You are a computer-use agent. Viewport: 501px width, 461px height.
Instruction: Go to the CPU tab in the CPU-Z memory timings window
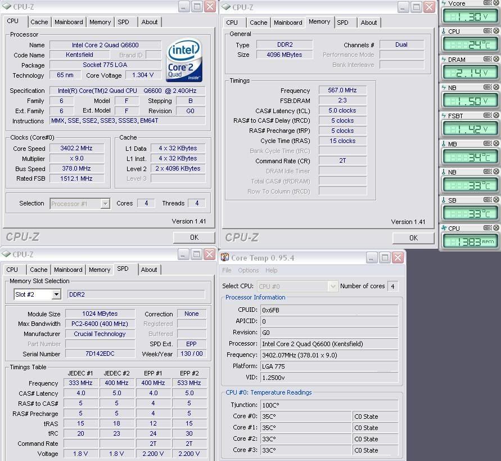(232, 23)
